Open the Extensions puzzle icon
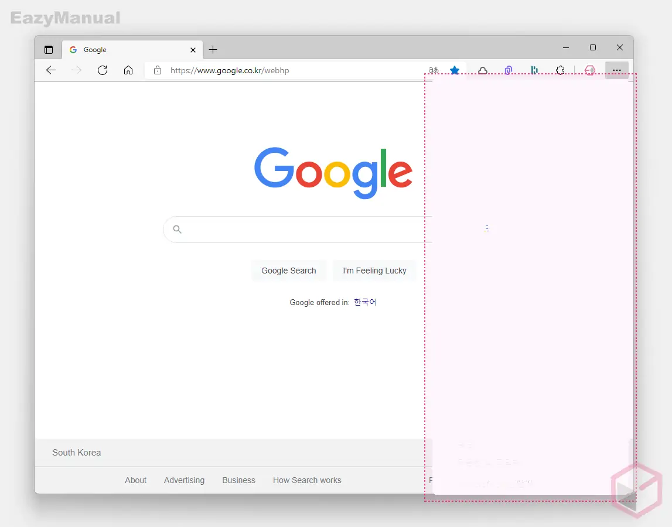This screenshot has height=527, width=672. click(560, 70)
